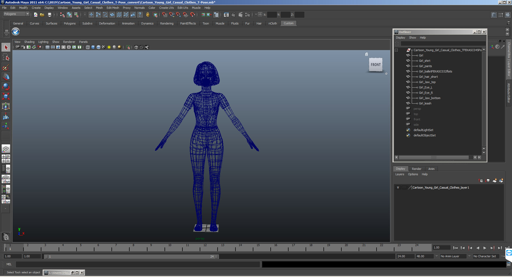Click the Snap to Grids magnet icon
Screen dimensions: 512x277
pos(165,15)
